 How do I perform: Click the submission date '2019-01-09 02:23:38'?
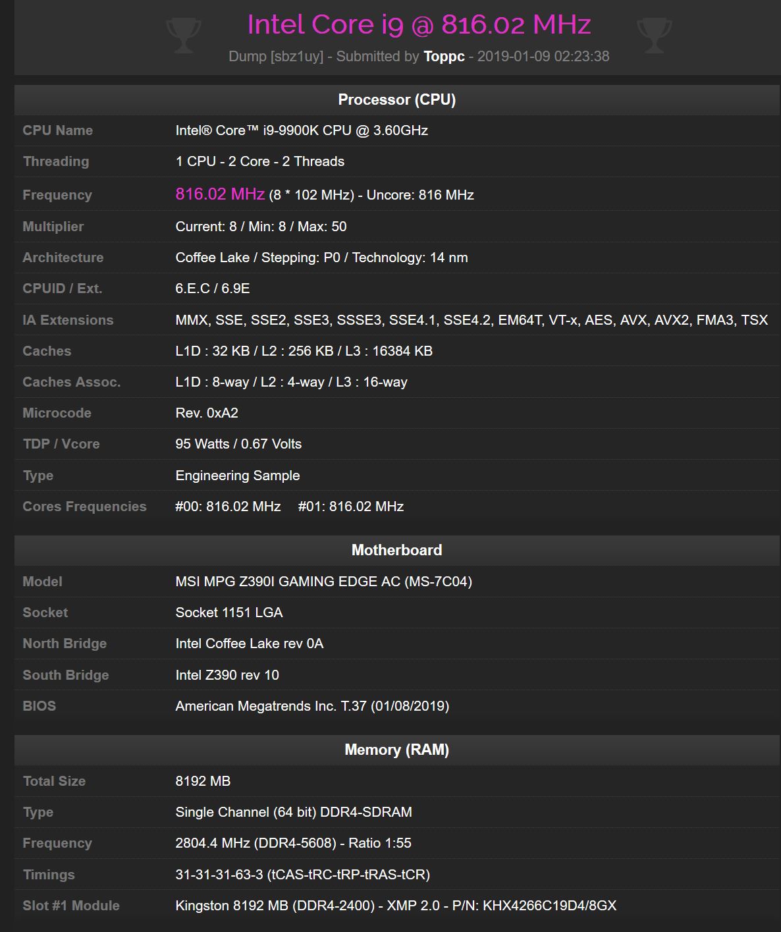(x=543, y=57)
